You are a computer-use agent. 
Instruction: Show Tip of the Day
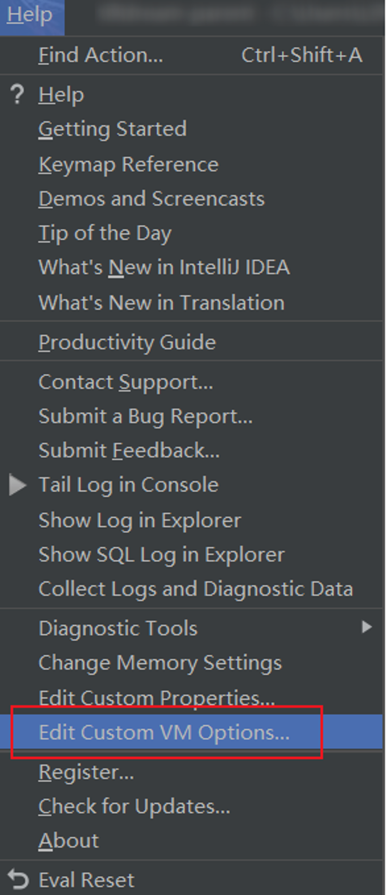pyautogui.click(x=192, y=234)
